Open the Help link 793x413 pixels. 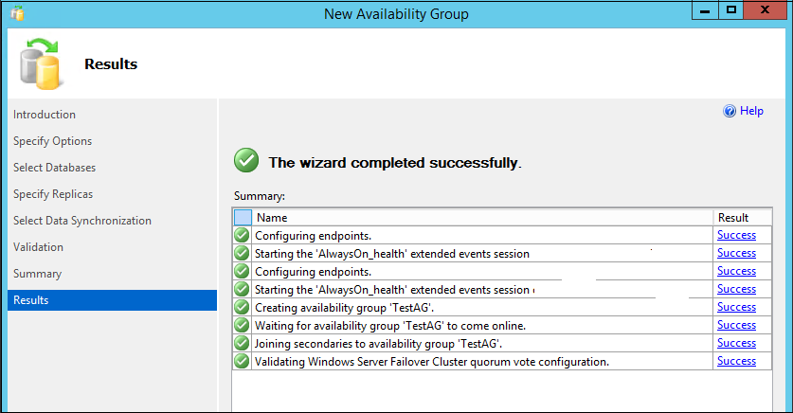click(751, 111)
